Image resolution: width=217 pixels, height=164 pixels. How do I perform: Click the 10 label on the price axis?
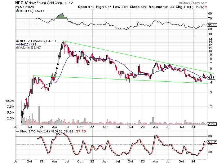point(210,51)
